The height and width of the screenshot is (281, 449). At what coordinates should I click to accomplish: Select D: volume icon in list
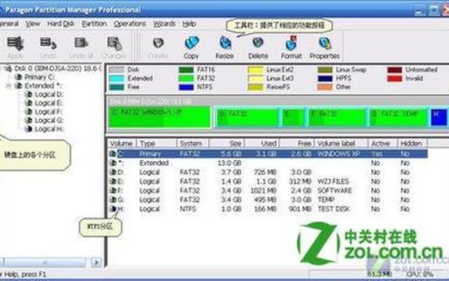(x=113, y=173)
